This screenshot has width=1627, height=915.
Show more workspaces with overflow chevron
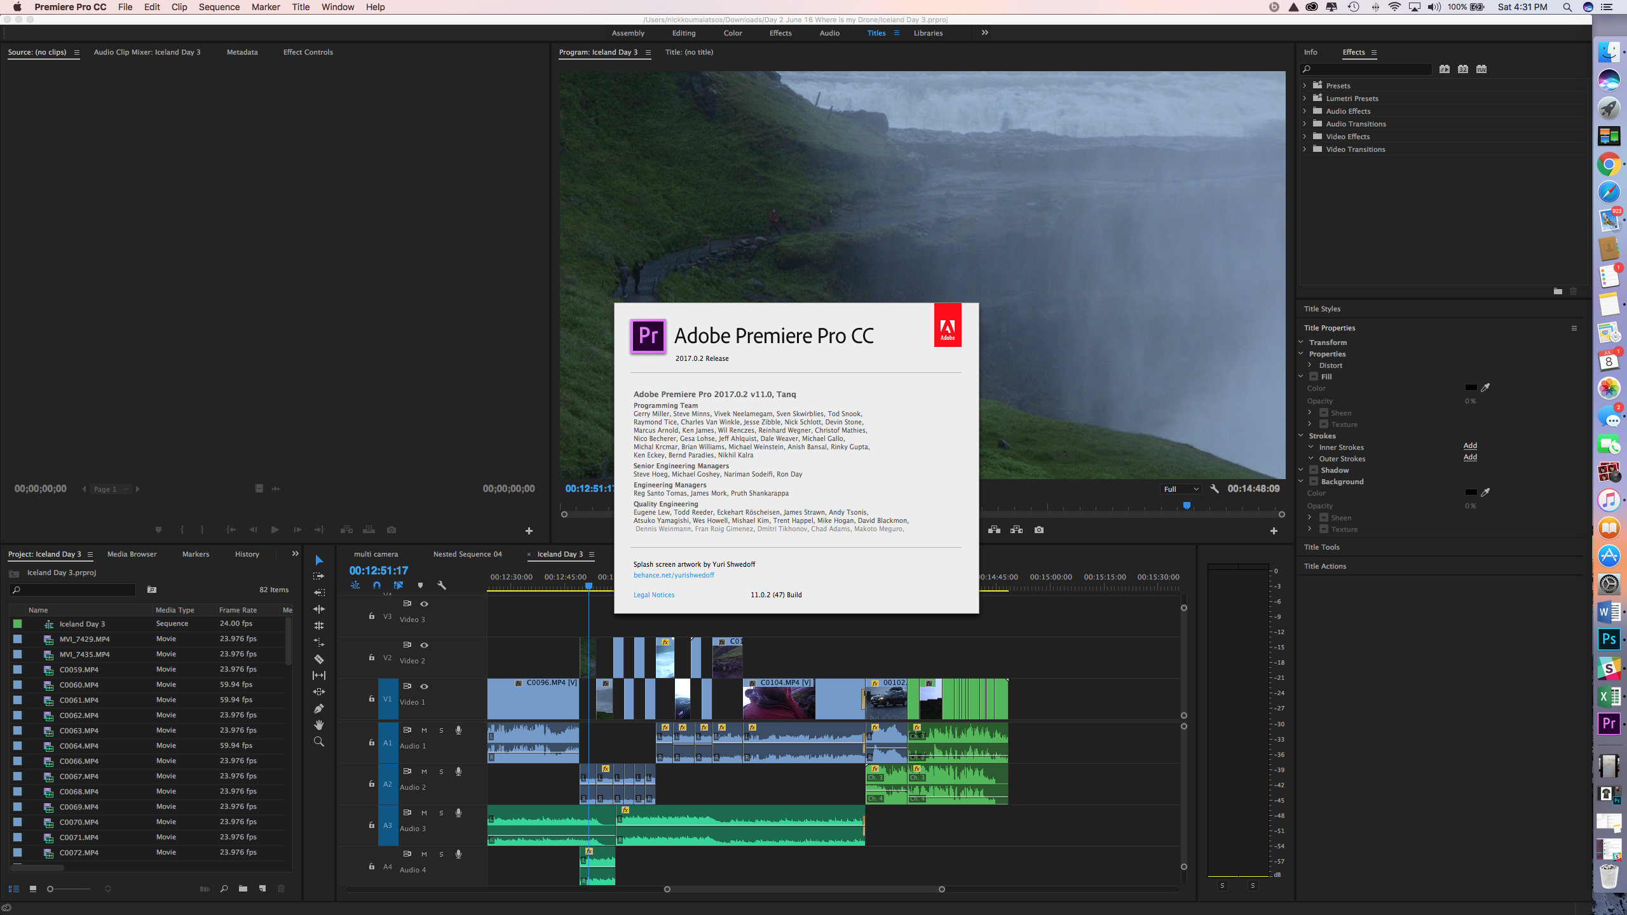[984, 32]
